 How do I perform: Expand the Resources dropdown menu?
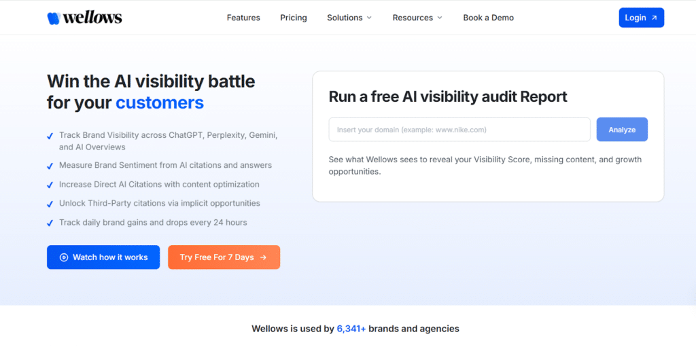[417, 18]
